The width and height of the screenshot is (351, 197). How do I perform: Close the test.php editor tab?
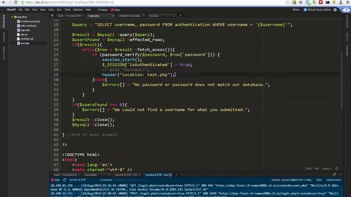[174, 16]
